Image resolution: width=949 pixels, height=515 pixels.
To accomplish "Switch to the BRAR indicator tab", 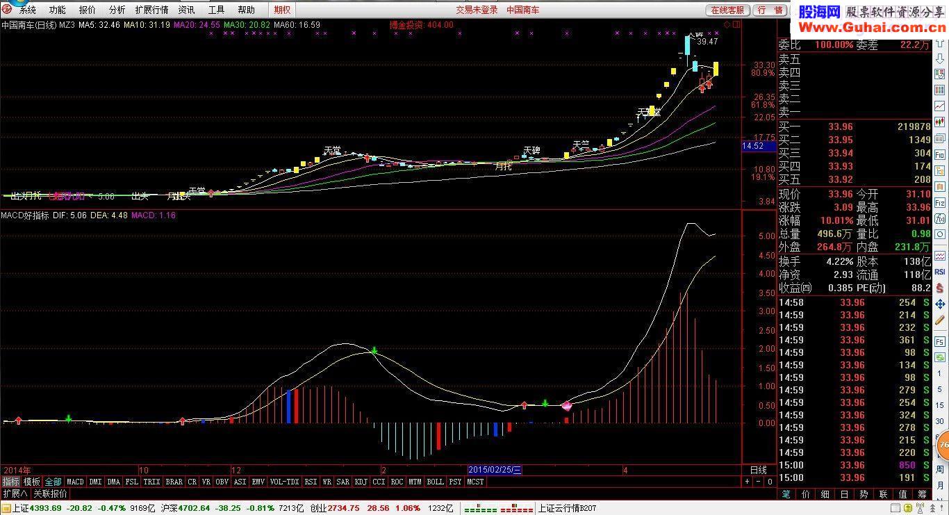I will 174,482.
